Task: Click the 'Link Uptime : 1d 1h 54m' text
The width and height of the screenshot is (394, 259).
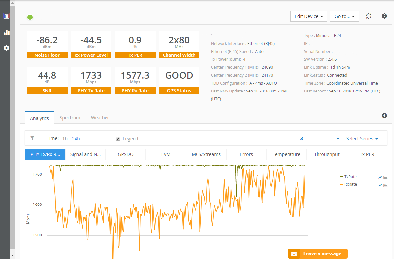Action: pyautogui.click(x=327, y=67)
